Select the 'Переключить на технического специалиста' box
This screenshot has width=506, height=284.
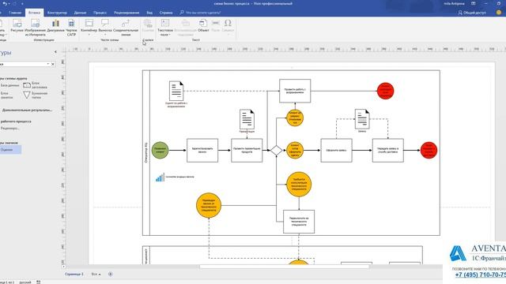click(x=299, y=222)
